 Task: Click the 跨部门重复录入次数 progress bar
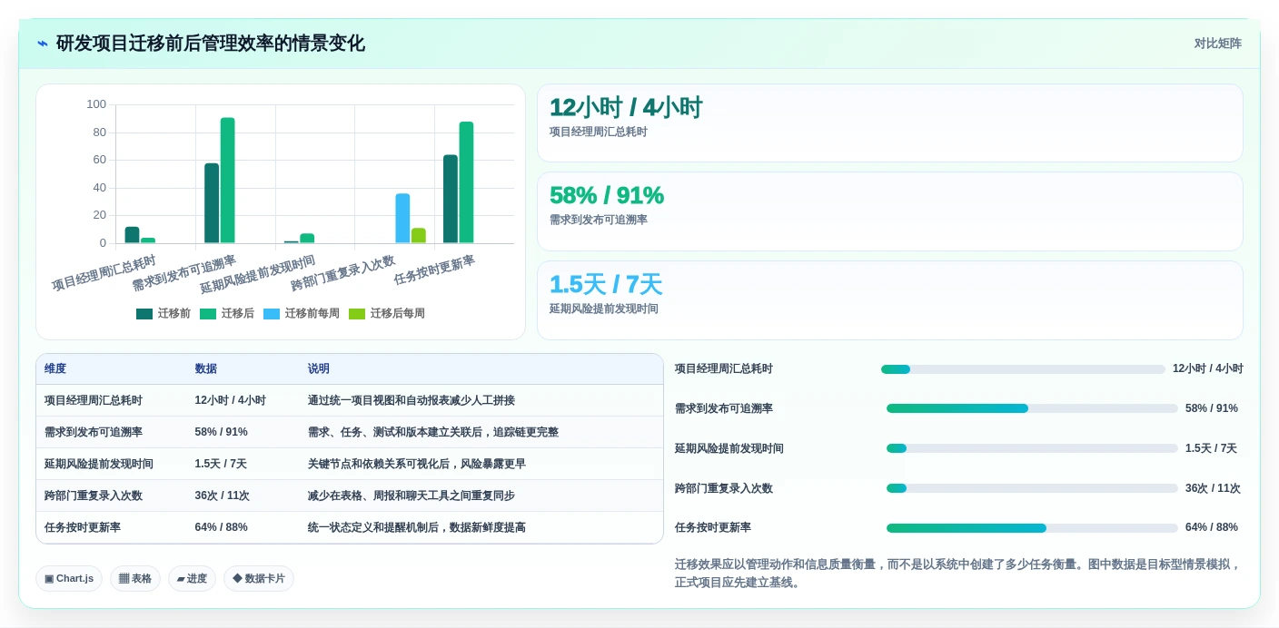coord(1032,488)
